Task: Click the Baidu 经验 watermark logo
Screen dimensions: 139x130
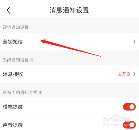Action: coord(117,120)
